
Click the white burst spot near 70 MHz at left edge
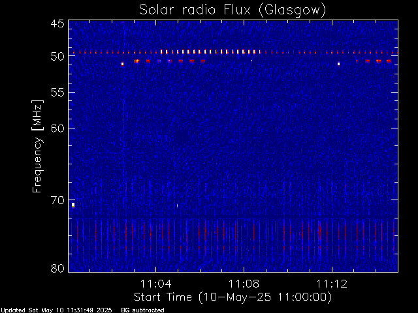coord(73,205)
